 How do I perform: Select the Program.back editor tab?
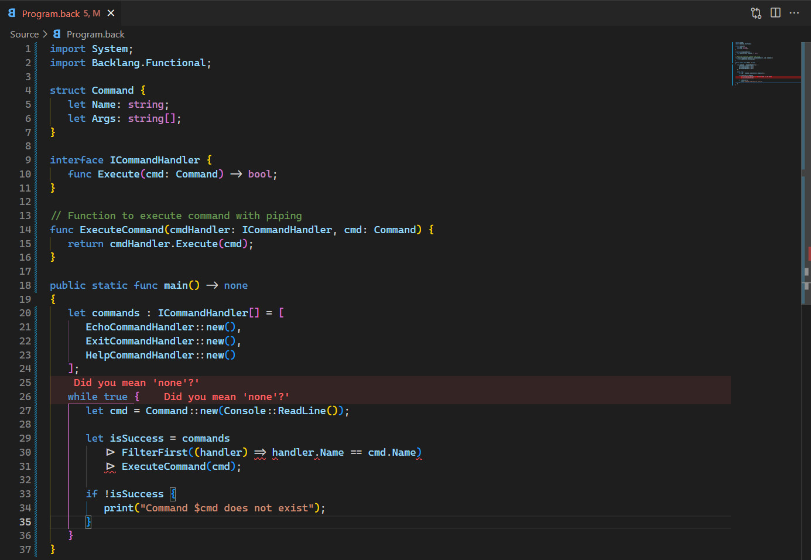click(61, 13)
